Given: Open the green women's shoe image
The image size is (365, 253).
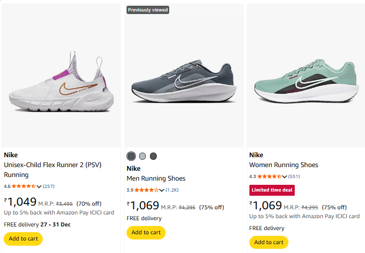Looking at the screenshot, I should 306,83.
